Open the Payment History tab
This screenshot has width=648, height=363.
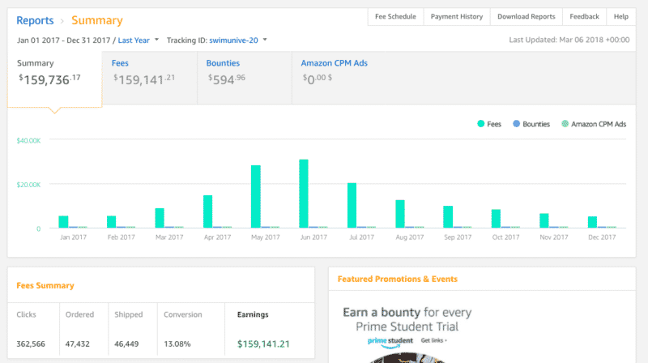457,16
